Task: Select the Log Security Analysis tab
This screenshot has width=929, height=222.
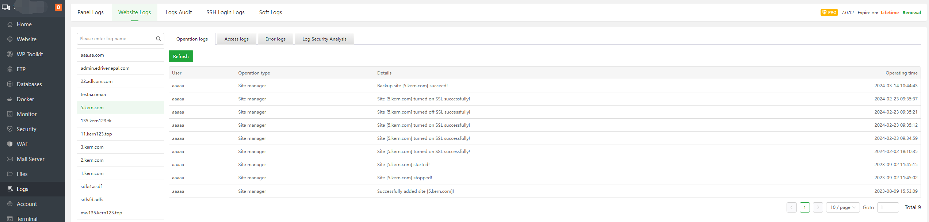Action: click(324, 39)
